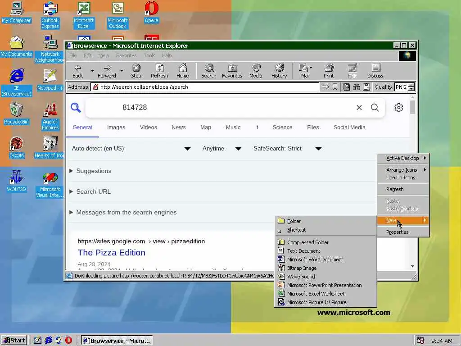461x346 pixels.
Task: Switch to the Social Media tab
Action: [349, 127]
